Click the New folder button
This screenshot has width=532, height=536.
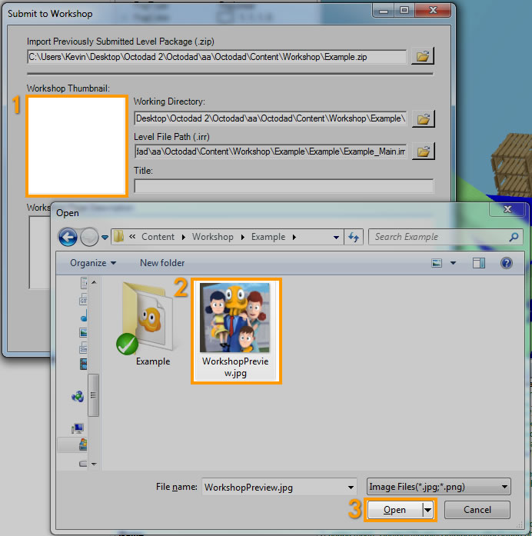[162, 263]
